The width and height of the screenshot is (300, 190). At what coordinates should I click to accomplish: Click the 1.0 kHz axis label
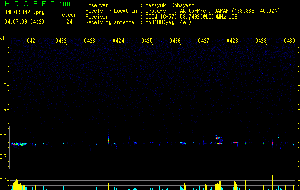click(x=4, y=85)
